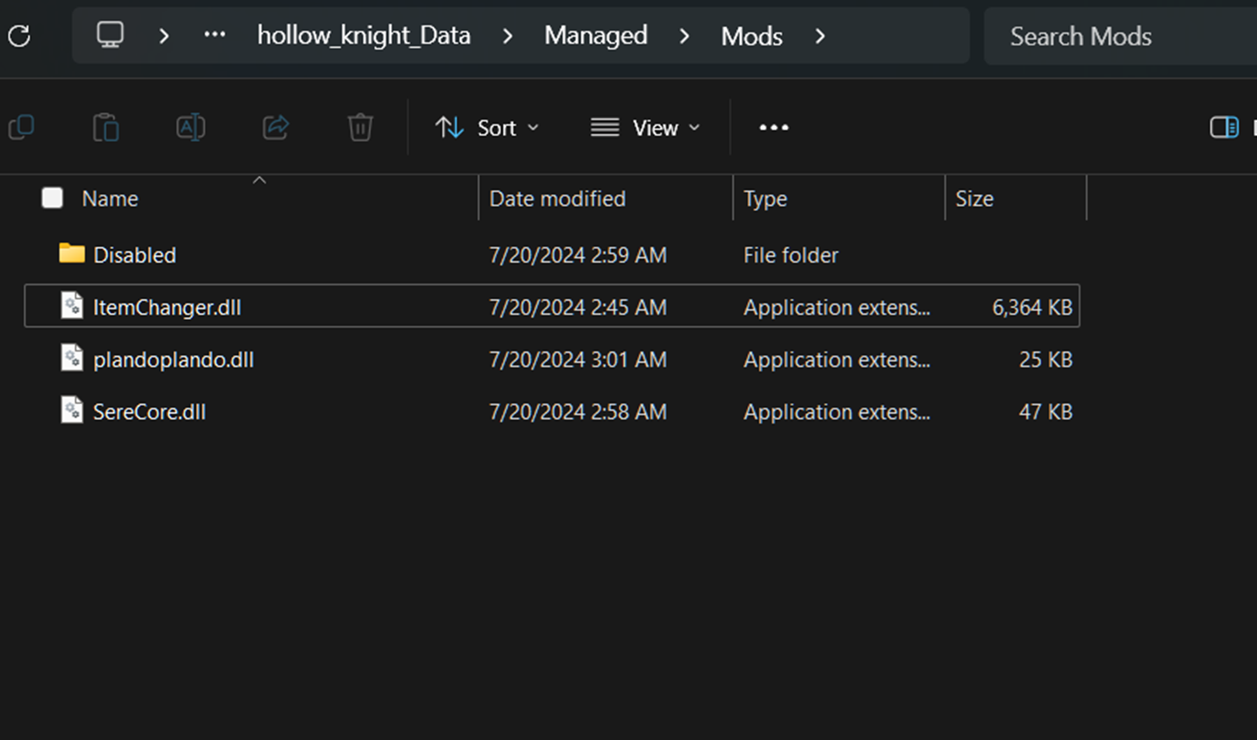1257x740 pixels.
Task: Click the File folder type cell
Action: (791, 255)
